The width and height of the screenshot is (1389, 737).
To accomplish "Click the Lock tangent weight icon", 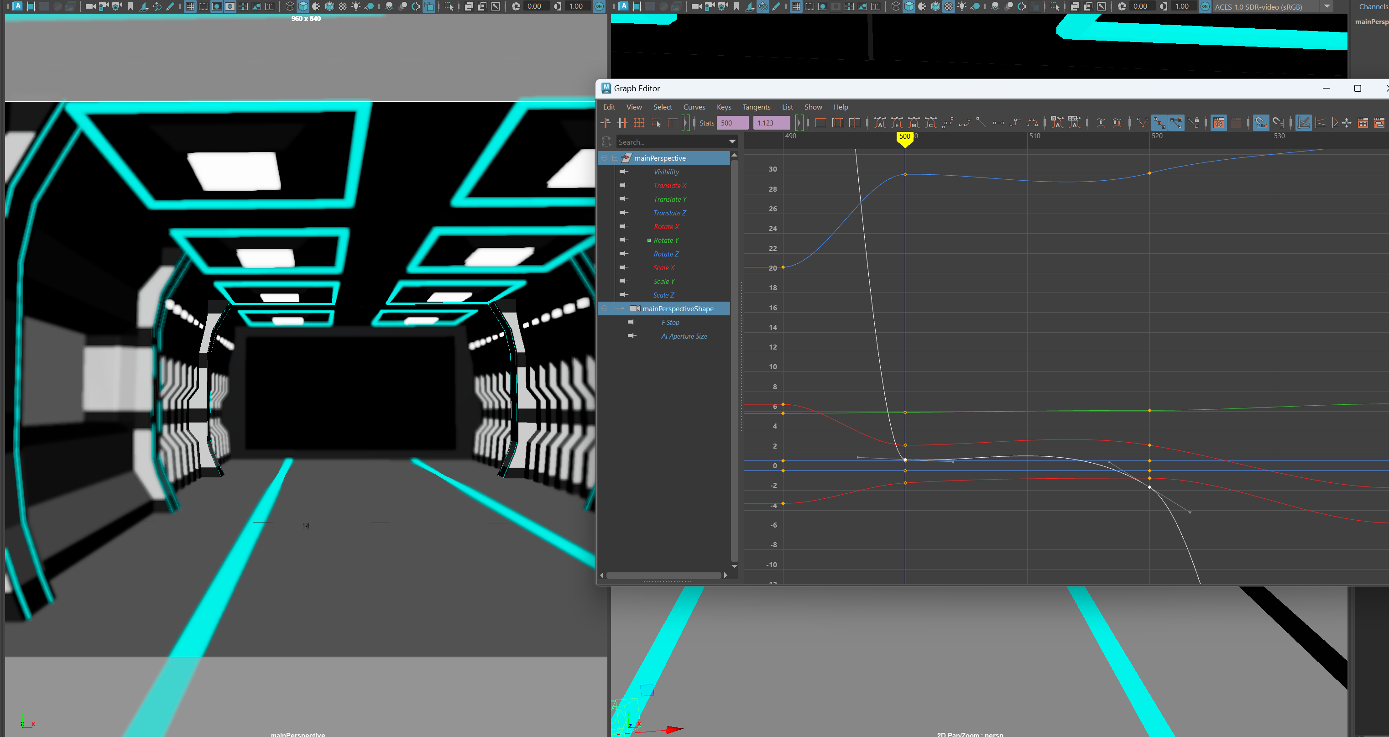I will [1194, 123].
